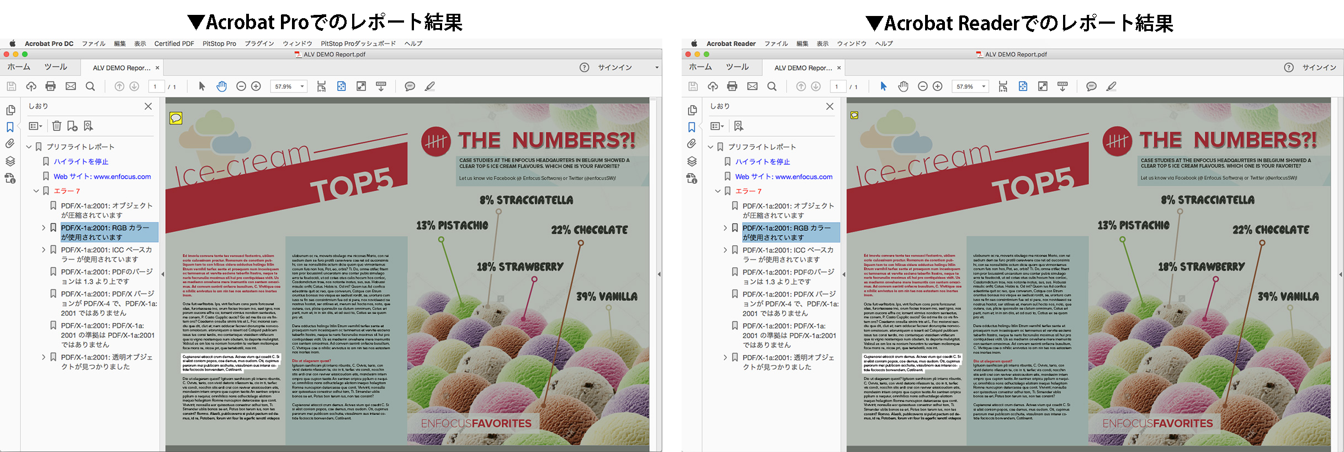
Task: Click page number field in Acrobat Pro toolbar
Action: pyautogui.click(x=156, y=87)
